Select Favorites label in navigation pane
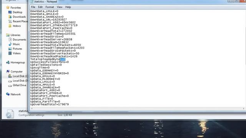246x138 pixels. (x=16, y=8)
